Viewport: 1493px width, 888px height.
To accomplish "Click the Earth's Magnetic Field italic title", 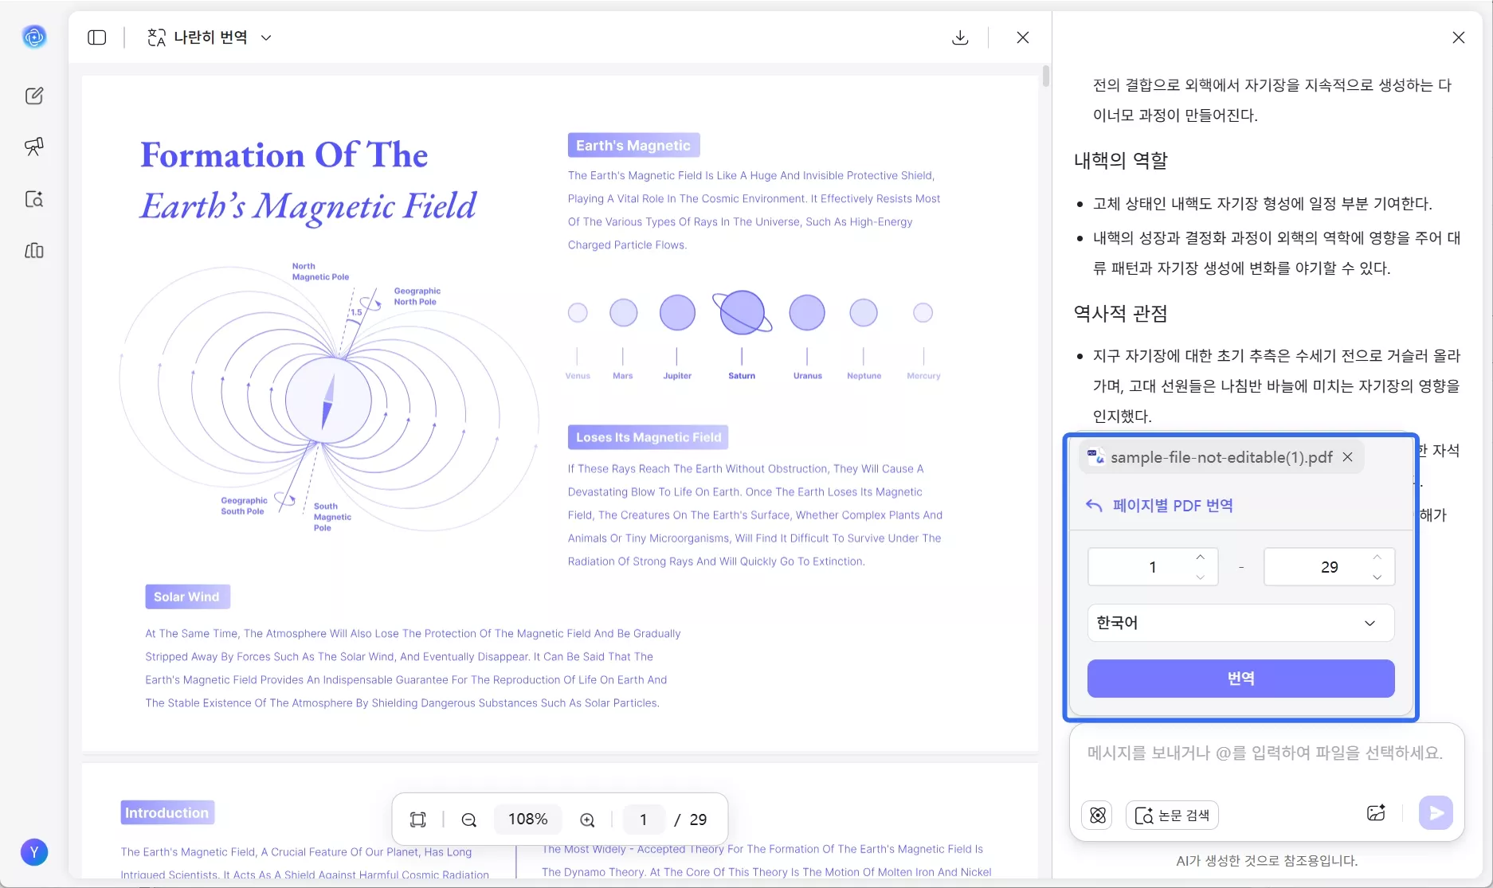I will tap(308, 207).
